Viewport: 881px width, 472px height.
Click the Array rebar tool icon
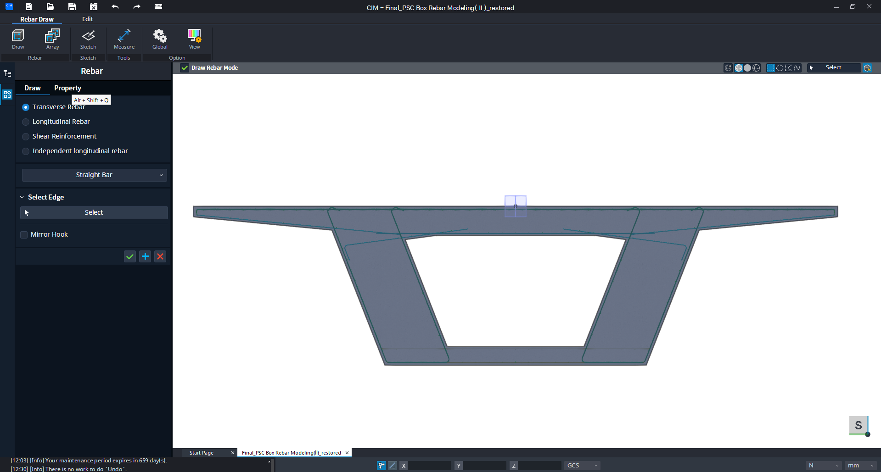[x=52, y=39]
